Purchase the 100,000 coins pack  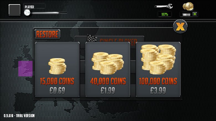click(158, 69)
